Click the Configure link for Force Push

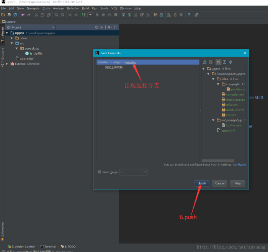[239, 164]
